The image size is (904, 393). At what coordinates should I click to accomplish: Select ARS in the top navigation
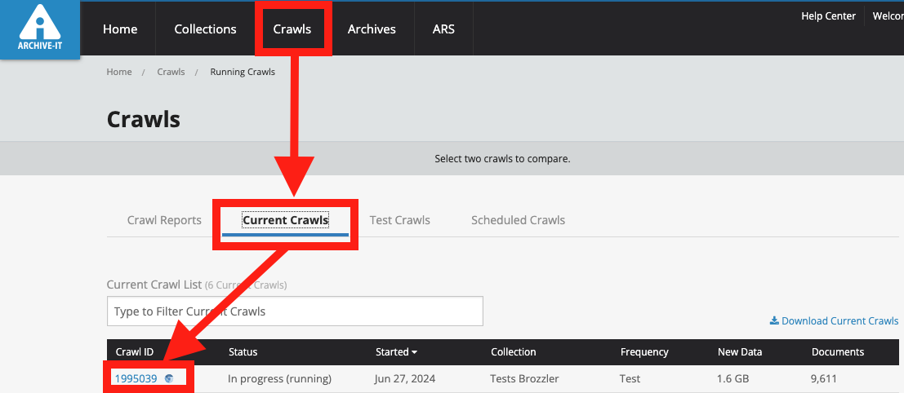443,29
